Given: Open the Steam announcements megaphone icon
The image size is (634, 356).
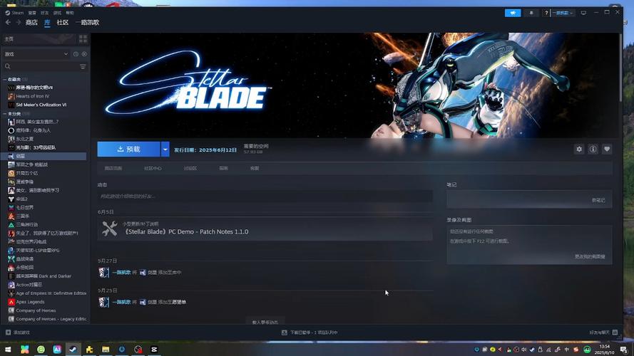Looking at the screenshot, I should [x=513, y=13].
